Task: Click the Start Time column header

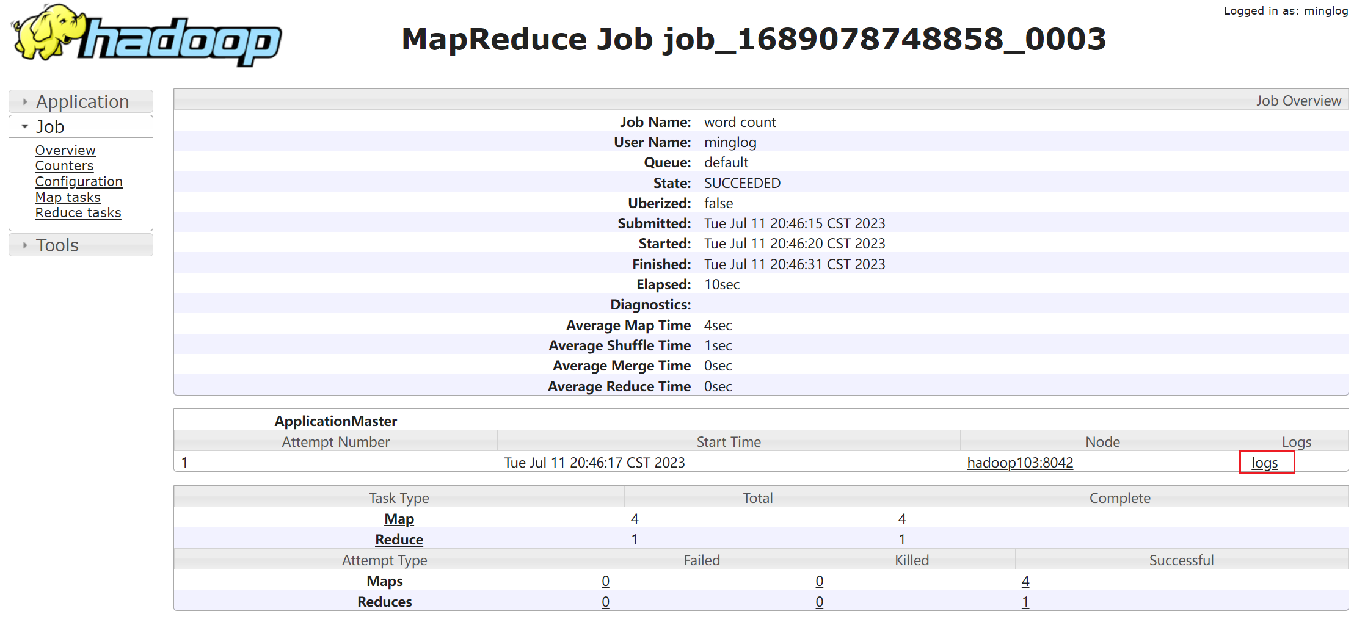Action: (729, 441)
